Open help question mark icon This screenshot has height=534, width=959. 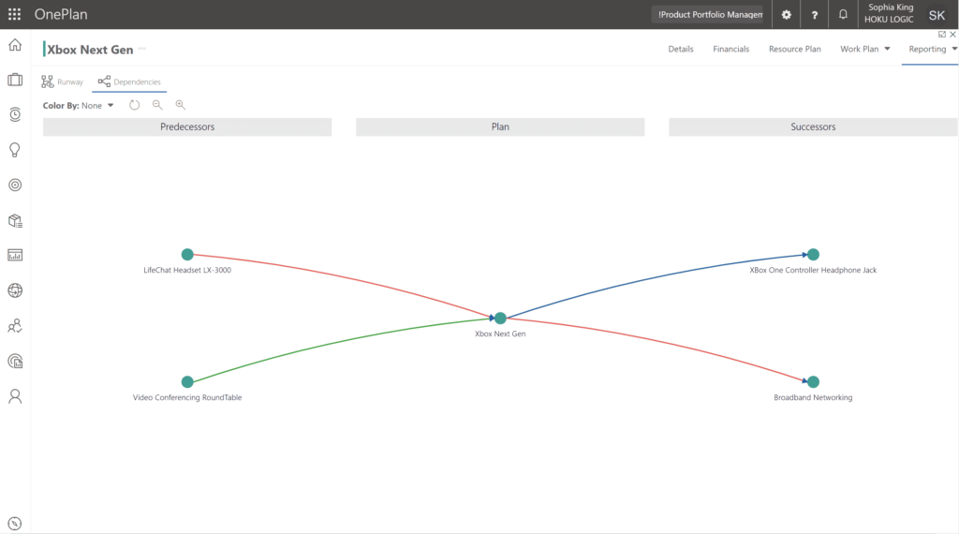[x=814, y=15]
